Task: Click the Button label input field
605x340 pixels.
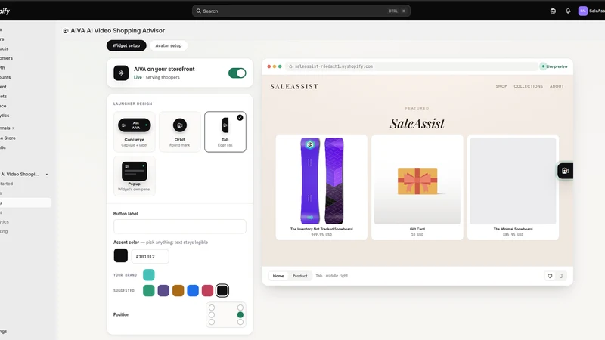Action: (x=179, y=226)
